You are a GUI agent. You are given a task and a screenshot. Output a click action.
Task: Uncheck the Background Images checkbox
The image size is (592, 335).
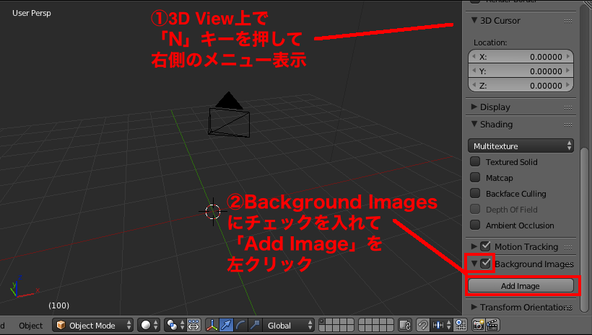click(x=486, y=264)
